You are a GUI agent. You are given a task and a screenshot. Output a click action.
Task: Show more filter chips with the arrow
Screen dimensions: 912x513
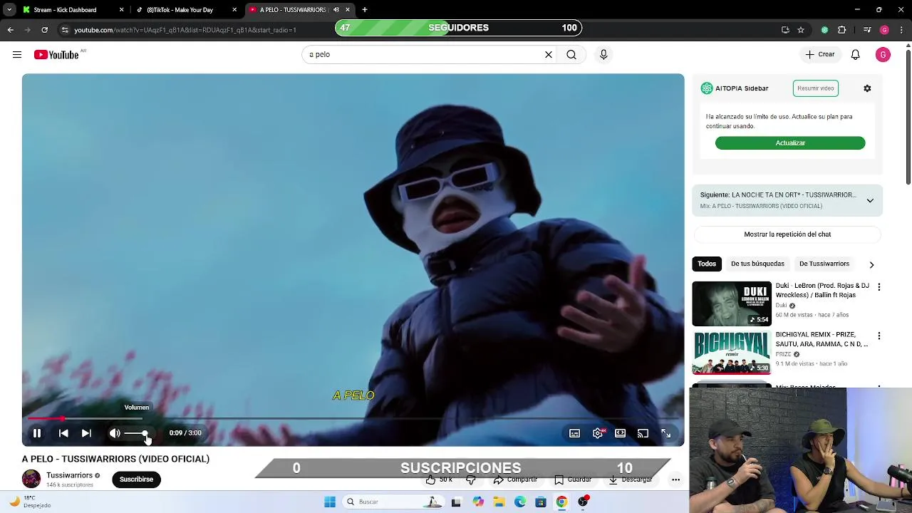pos(871,264)
